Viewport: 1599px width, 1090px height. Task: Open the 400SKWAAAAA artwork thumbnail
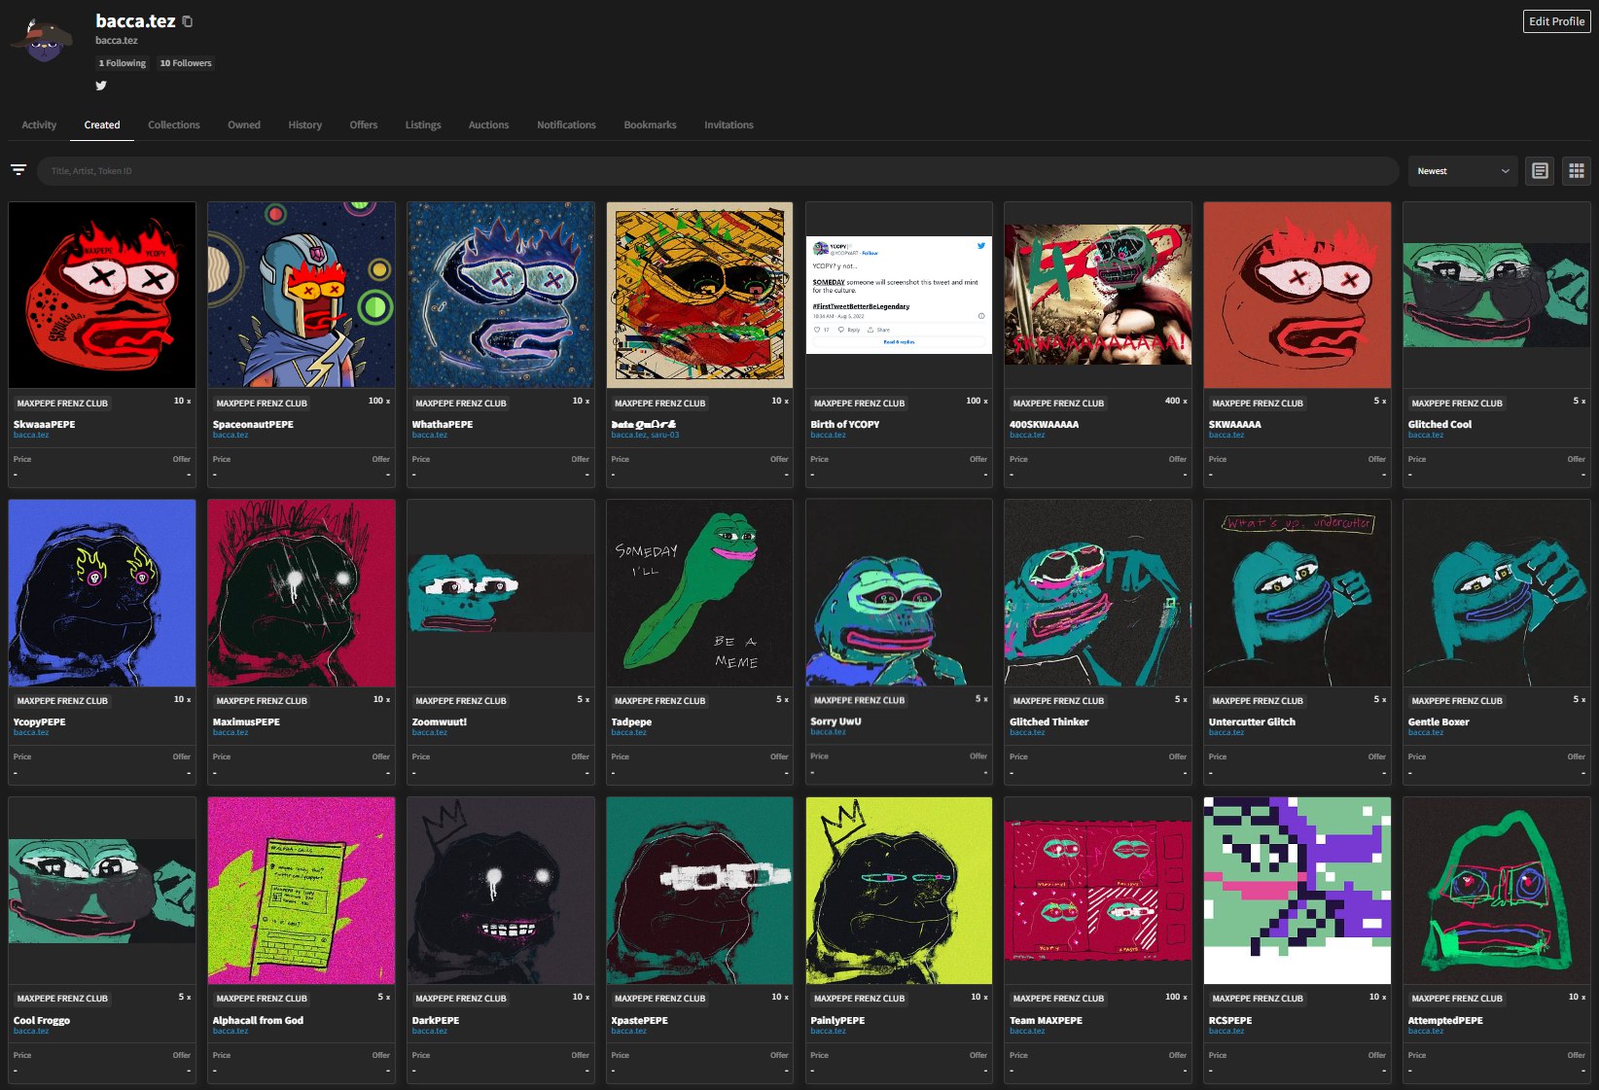point(1098,295)
